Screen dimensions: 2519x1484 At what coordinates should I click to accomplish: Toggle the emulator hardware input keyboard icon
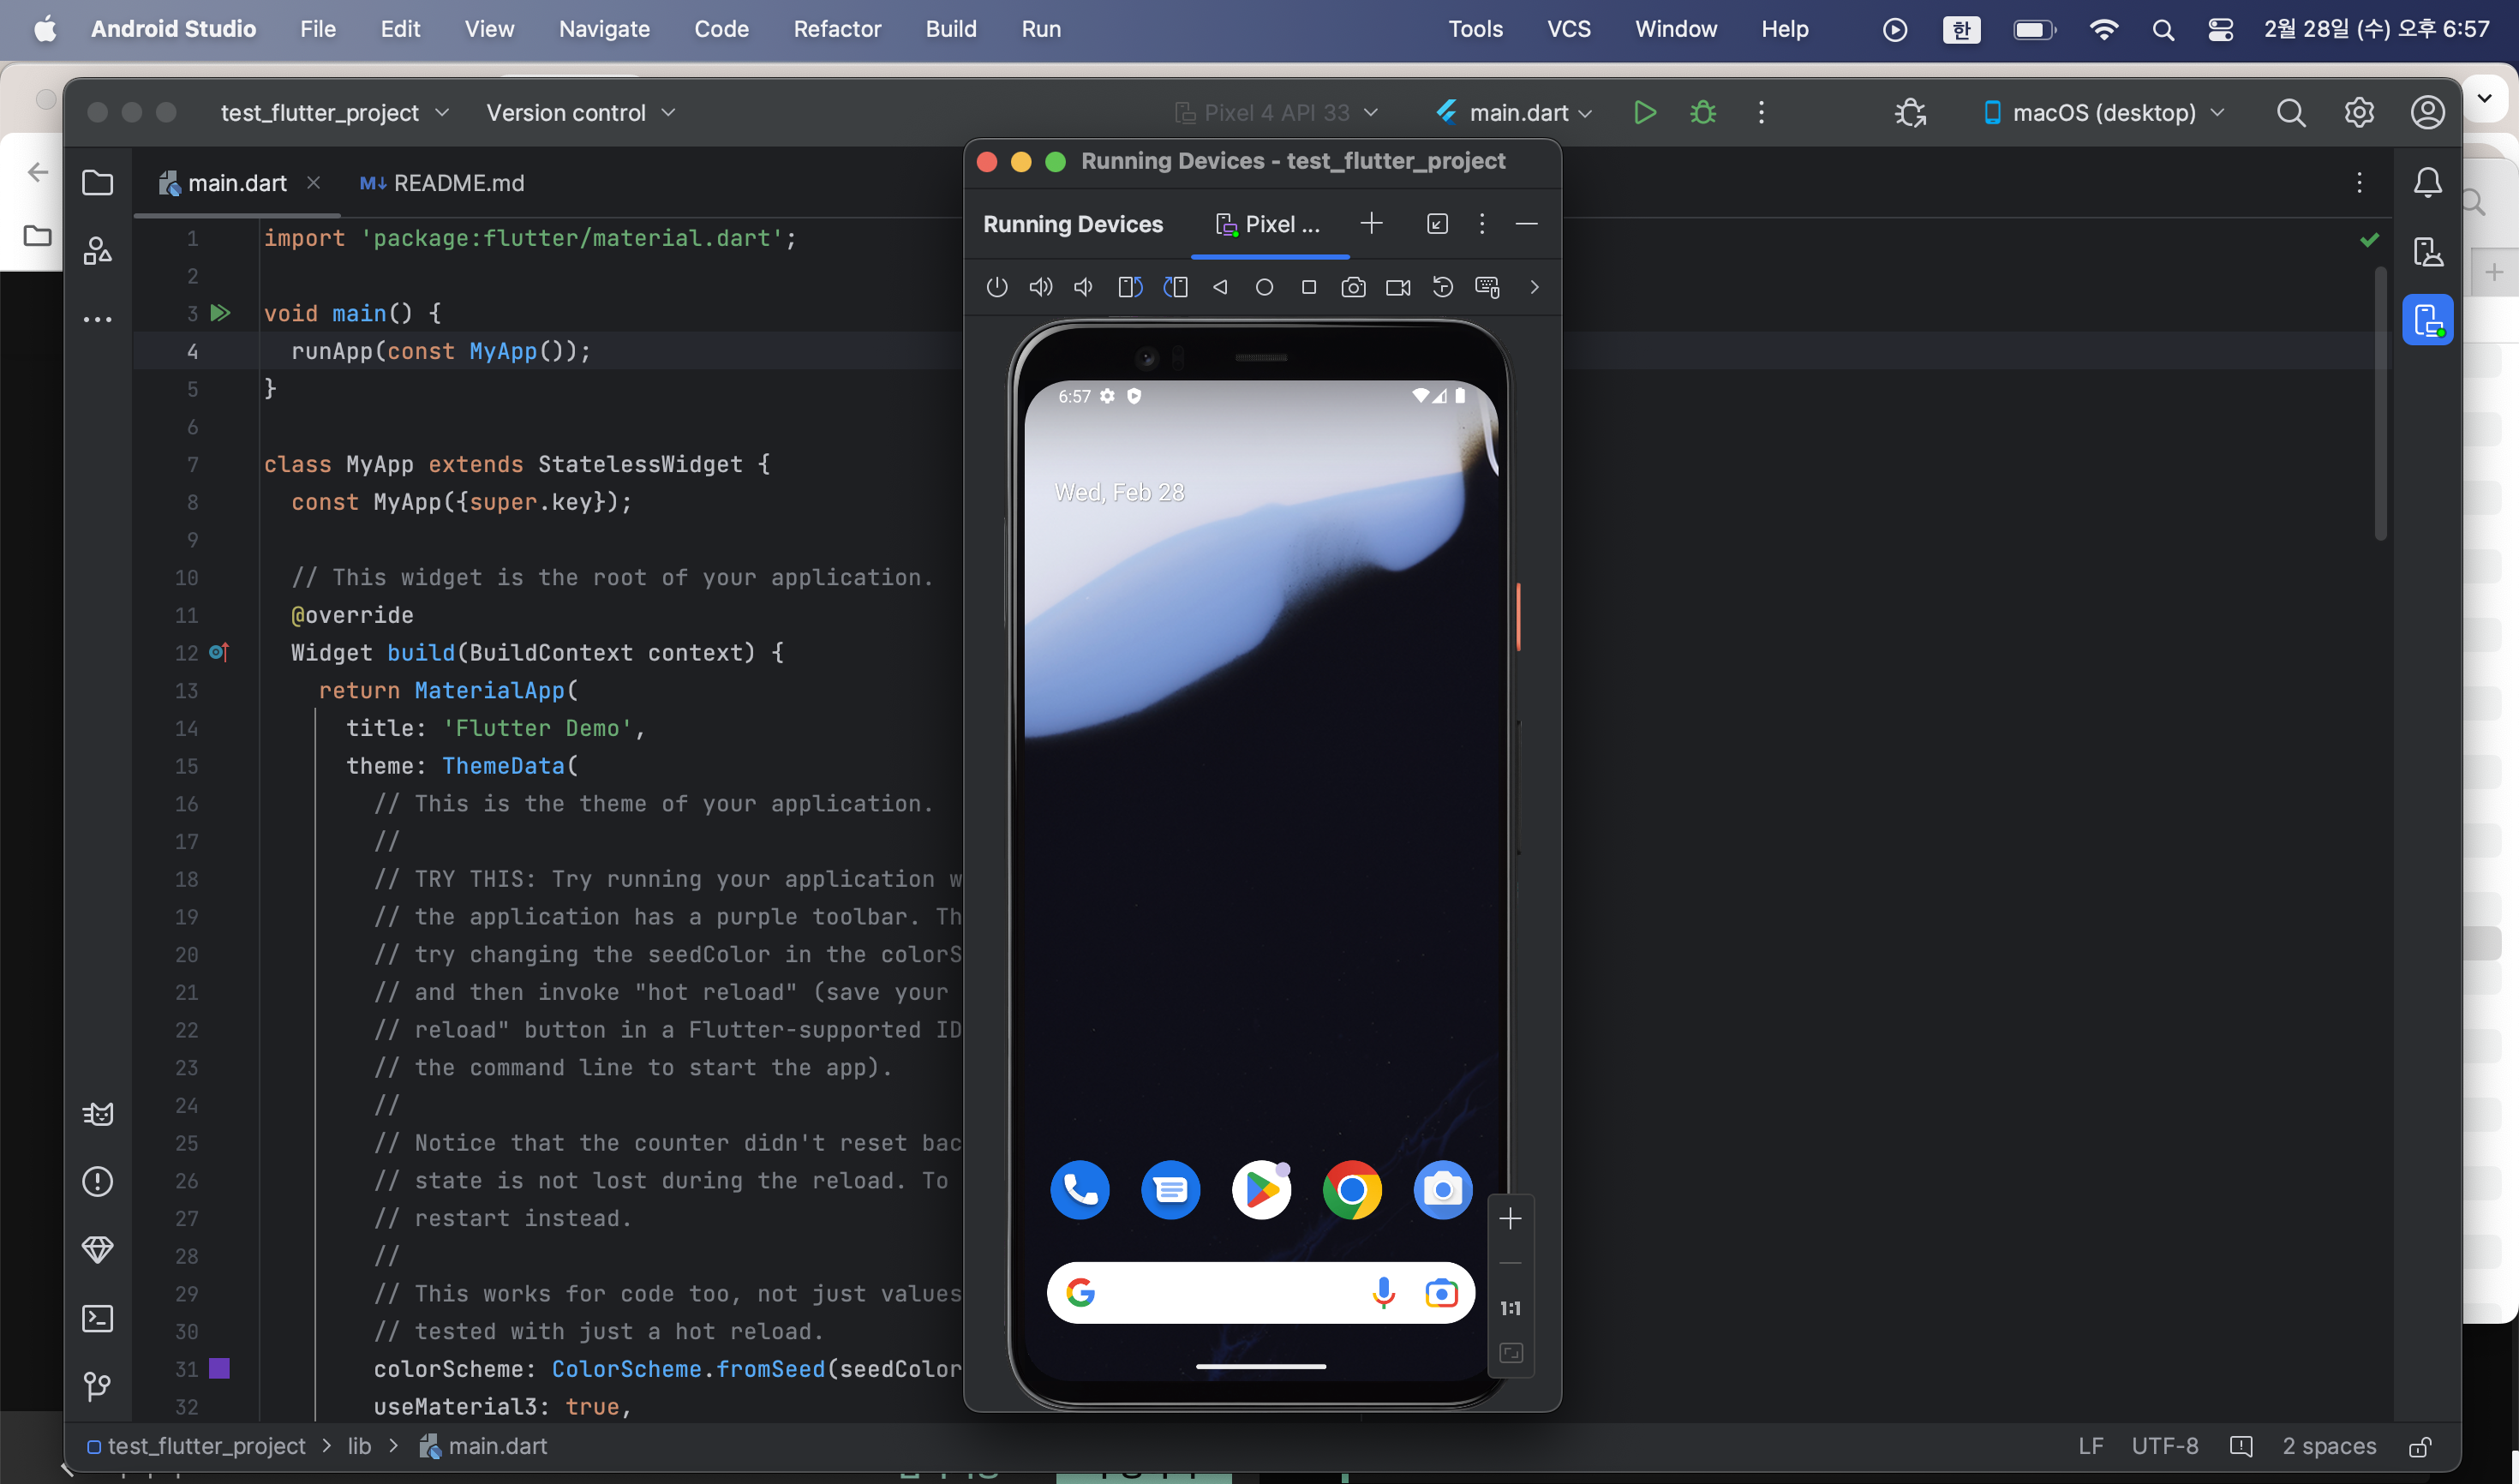[x=1487, y=288]
